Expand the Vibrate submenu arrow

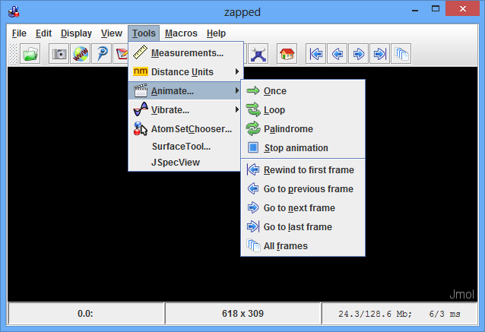[237, 109]
